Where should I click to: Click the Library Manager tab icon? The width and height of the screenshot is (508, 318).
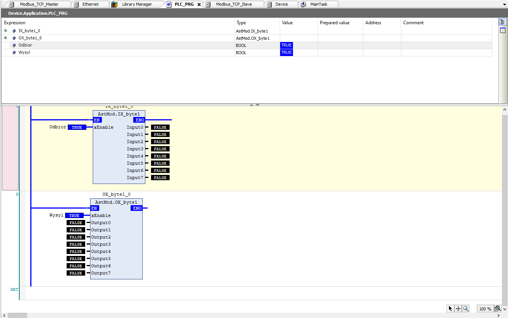[114, 4]
